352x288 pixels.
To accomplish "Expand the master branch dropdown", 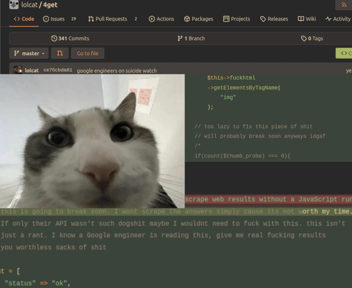I will tap(29, 53).
